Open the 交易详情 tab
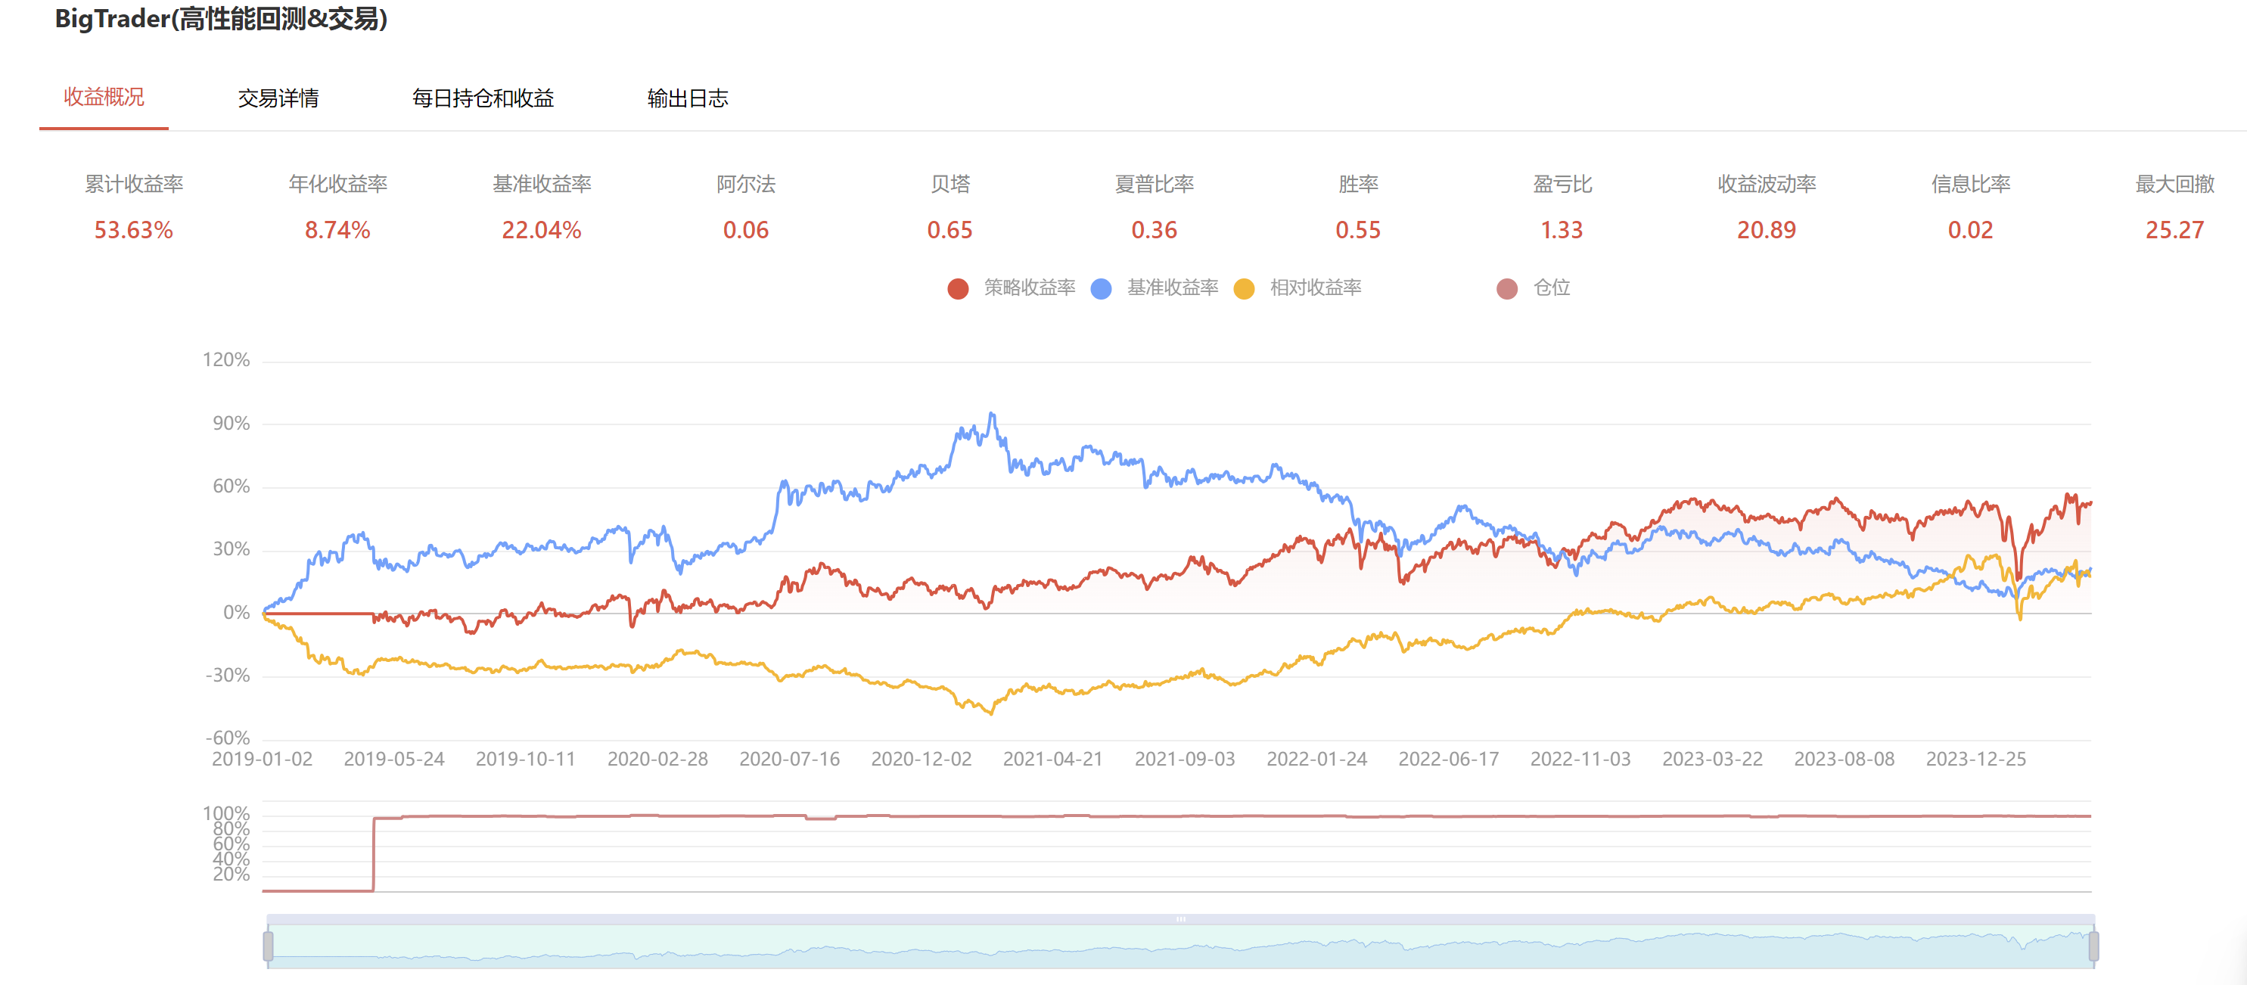Viewport: 2247px width, 985px height. coord(278,98)
